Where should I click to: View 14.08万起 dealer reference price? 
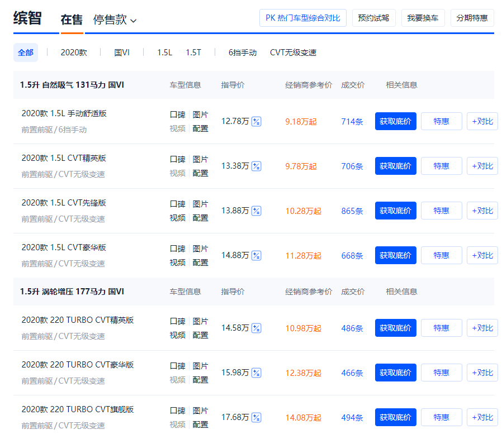tap(303, 418)
